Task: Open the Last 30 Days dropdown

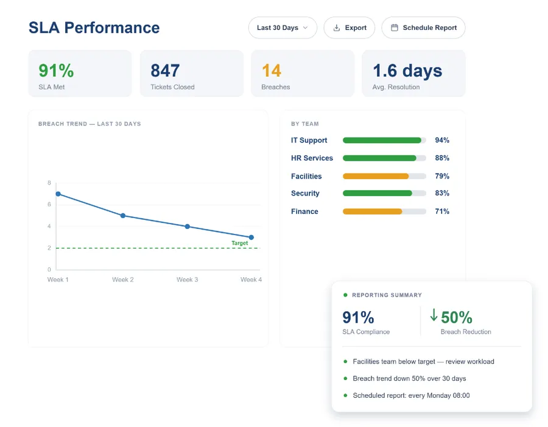Action: [x=283, y=27]
